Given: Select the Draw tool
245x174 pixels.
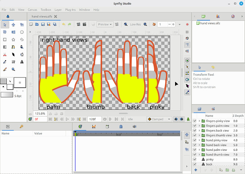Looking at the screenshot, I should tap(22, 47).
